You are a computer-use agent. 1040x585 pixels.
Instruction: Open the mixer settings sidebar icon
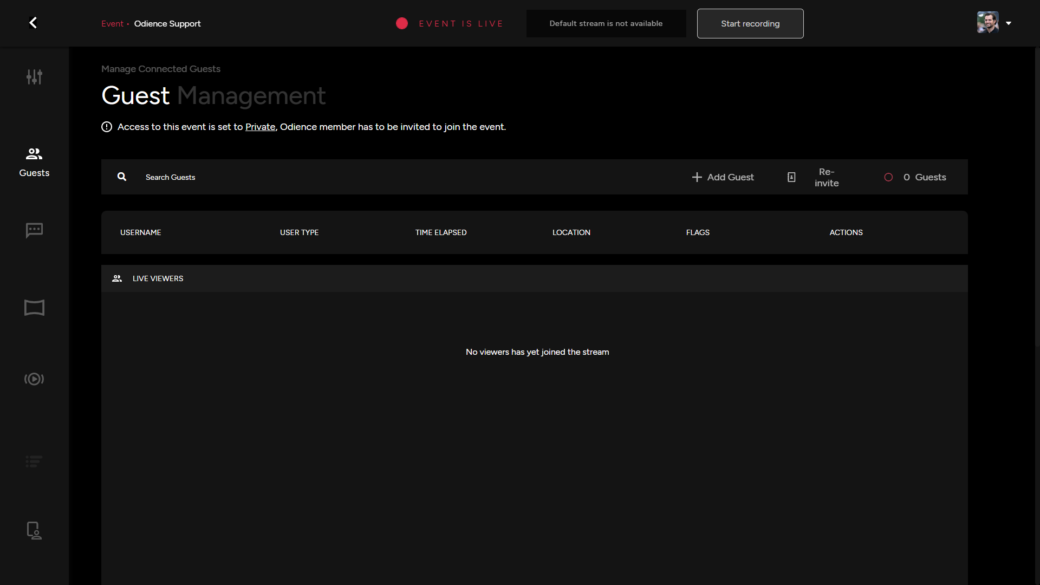(34, 77)
